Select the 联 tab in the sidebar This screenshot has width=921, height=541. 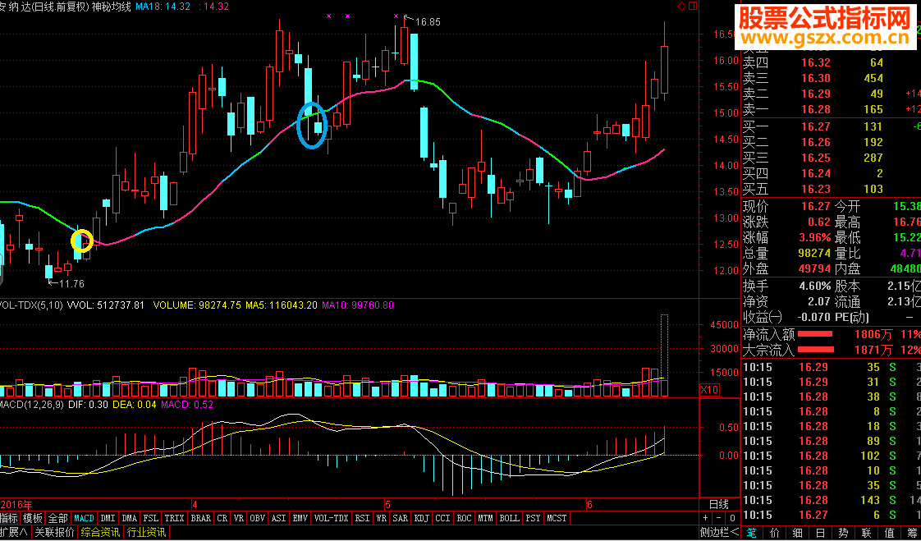coord(866,534)
